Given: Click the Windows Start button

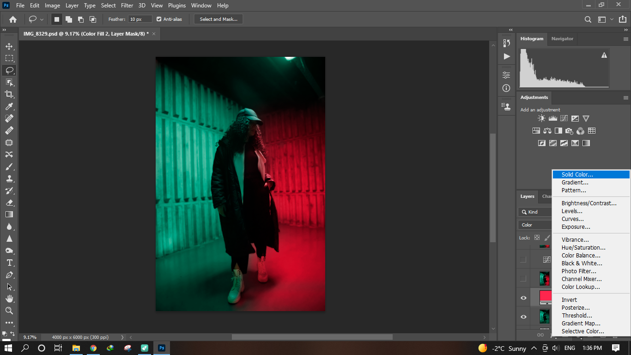Looking at the screenshot, I should 8,348.
